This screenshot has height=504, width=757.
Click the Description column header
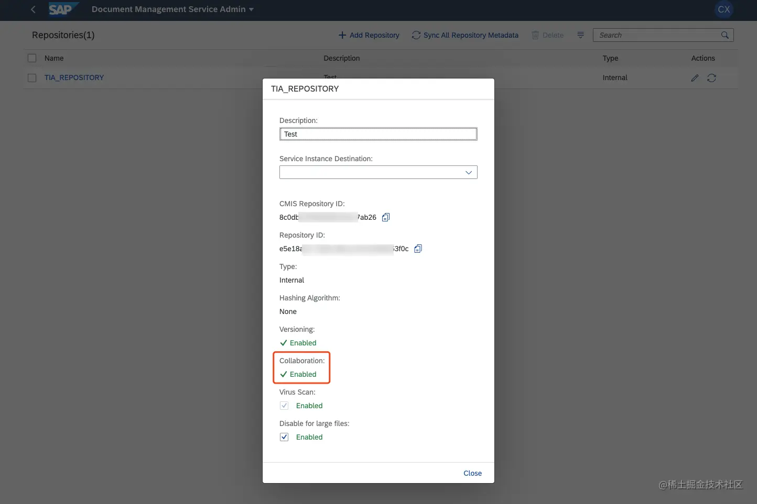click(x=342, y=58)
